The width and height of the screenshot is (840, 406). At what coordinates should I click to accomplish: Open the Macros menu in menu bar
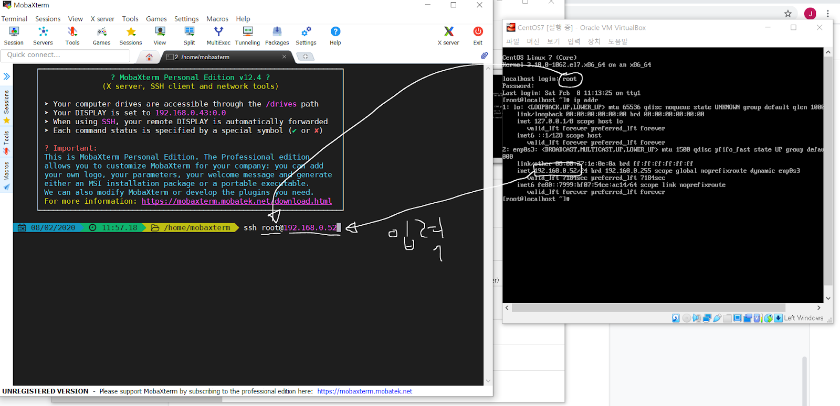[x=217, y=19]
